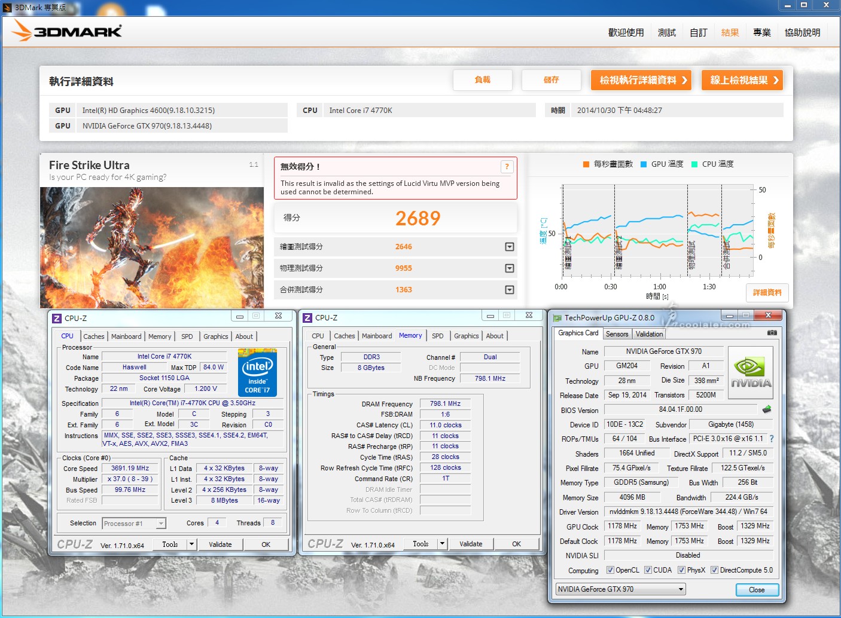Switch to Caches tab in first CPU-Z window
This screenshot has height=618, width=841.
pos(94,336)
